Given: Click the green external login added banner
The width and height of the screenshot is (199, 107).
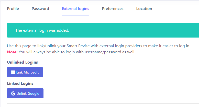Looking at the screenshot, I should (103, 30).
